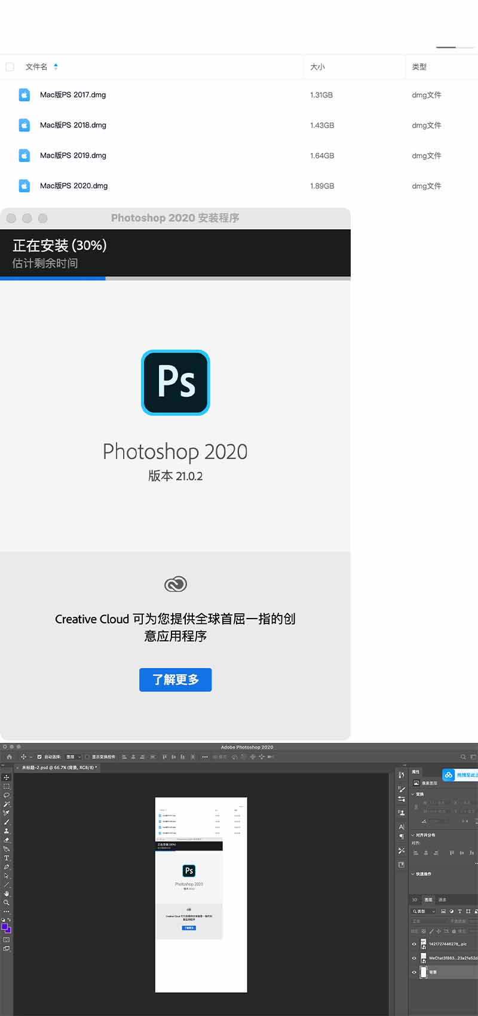Open the Move tool preset dropdown arrow

coord(30,757)
